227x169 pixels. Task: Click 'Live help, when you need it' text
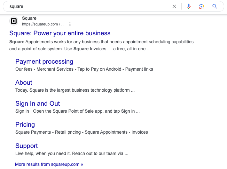tap(72, 153)
